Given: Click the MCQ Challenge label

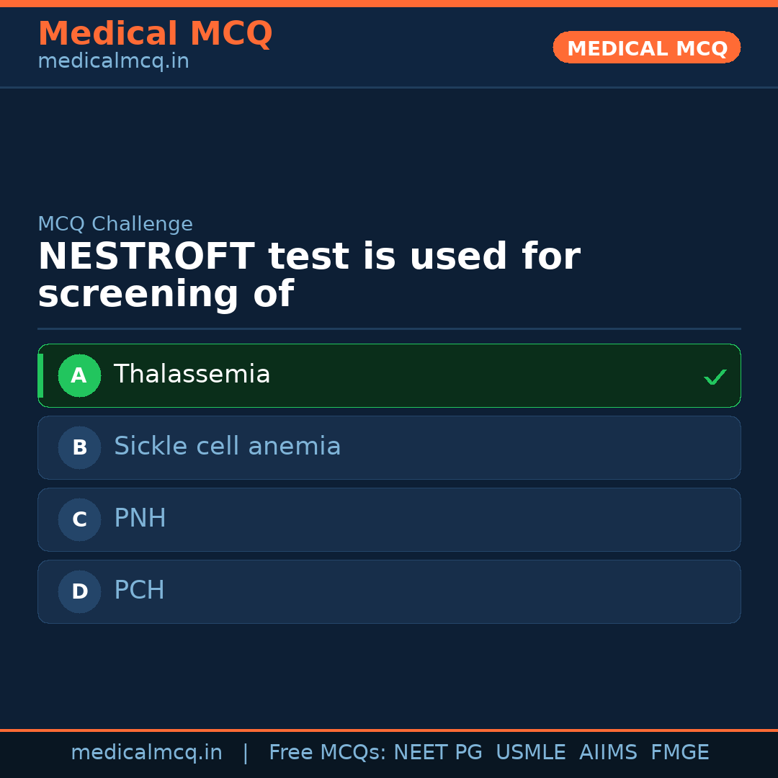Looking at the screenshot, I should (115, 224).
